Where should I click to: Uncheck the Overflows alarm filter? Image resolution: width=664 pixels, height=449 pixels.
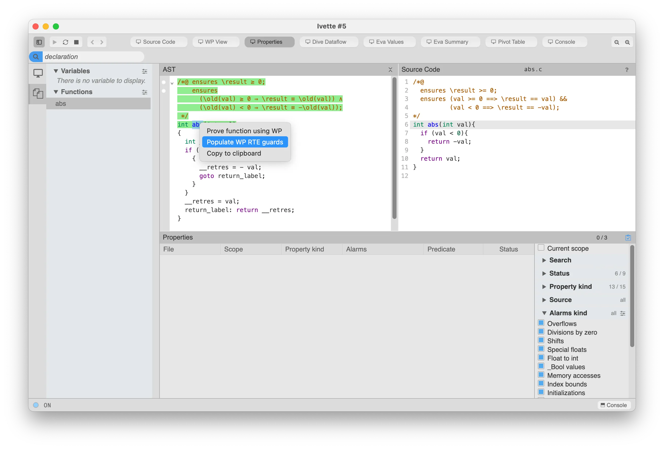[541, 323]
